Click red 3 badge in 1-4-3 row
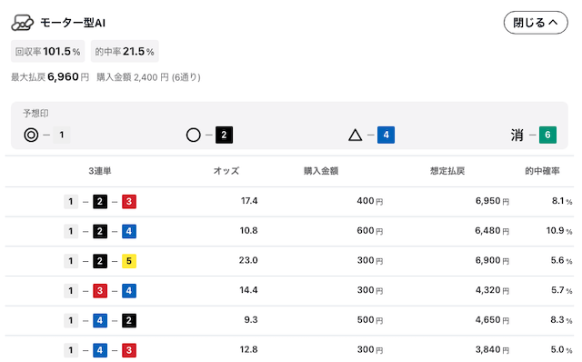The image size is (582, 362). point(129,350)
